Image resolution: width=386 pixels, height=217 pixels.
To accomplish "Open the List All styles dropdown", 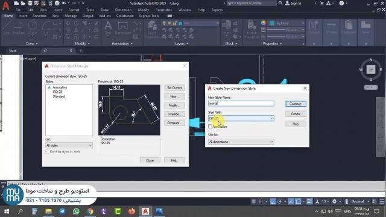I will click(x=69, y=145).
